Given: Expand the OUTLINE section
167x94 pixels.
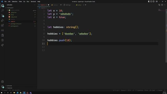Looking at the screenshot, I should 9,86.
